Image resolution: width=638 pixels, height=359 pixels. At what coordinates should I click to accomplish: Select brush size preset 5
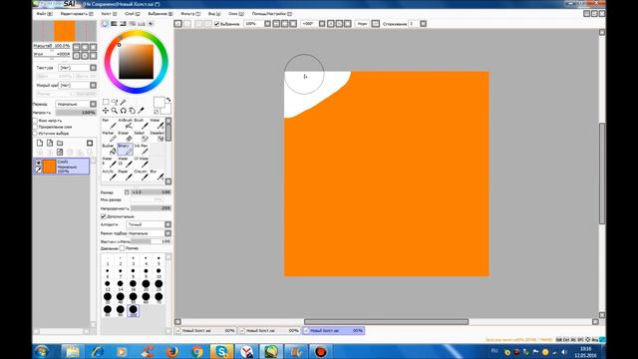[x=159, y=259]
